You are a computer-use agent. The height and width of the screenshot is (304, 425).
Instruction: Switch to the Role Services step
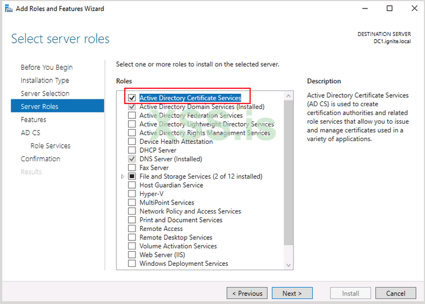tap(51, 146)
